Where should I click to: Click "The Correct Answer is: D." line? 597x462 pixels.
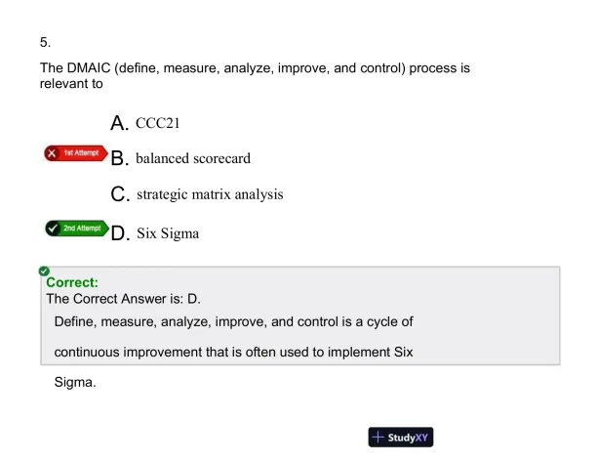pos(123,299)
